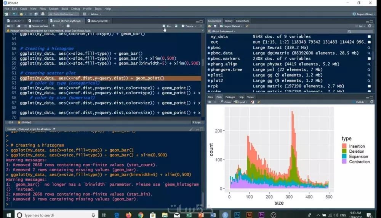The image size is (381, 218).
Task: Open the Session menu
Action: pos(53,9)
